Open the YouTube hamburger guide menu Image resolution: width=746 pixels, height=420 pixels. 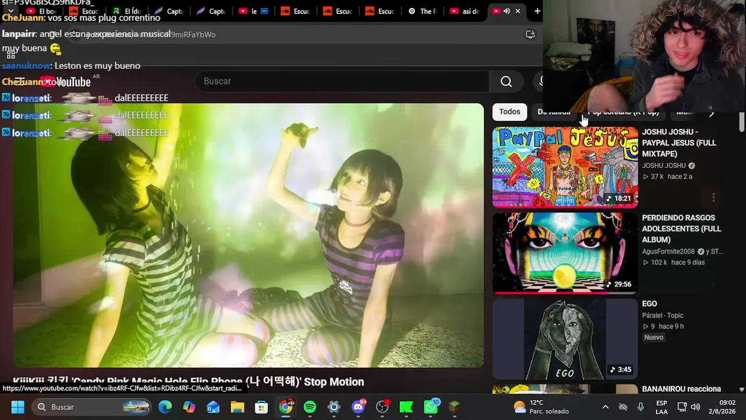19,82
